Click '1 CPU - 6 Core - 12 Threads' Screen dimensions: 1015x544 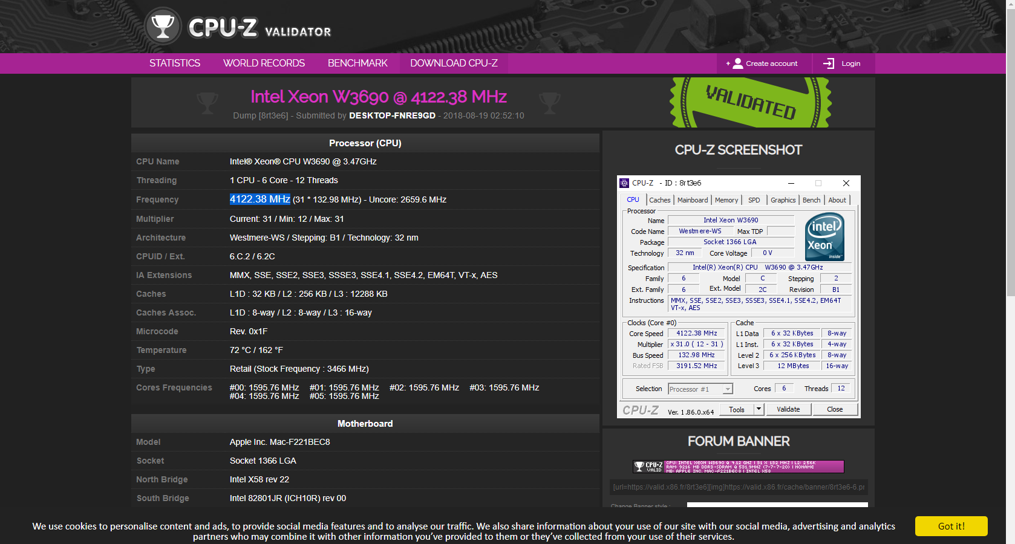[x=284, y=180]
